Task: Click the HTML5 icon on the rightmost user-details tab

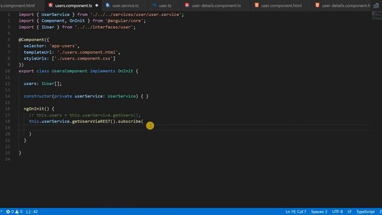Action: tap(317, 5)
